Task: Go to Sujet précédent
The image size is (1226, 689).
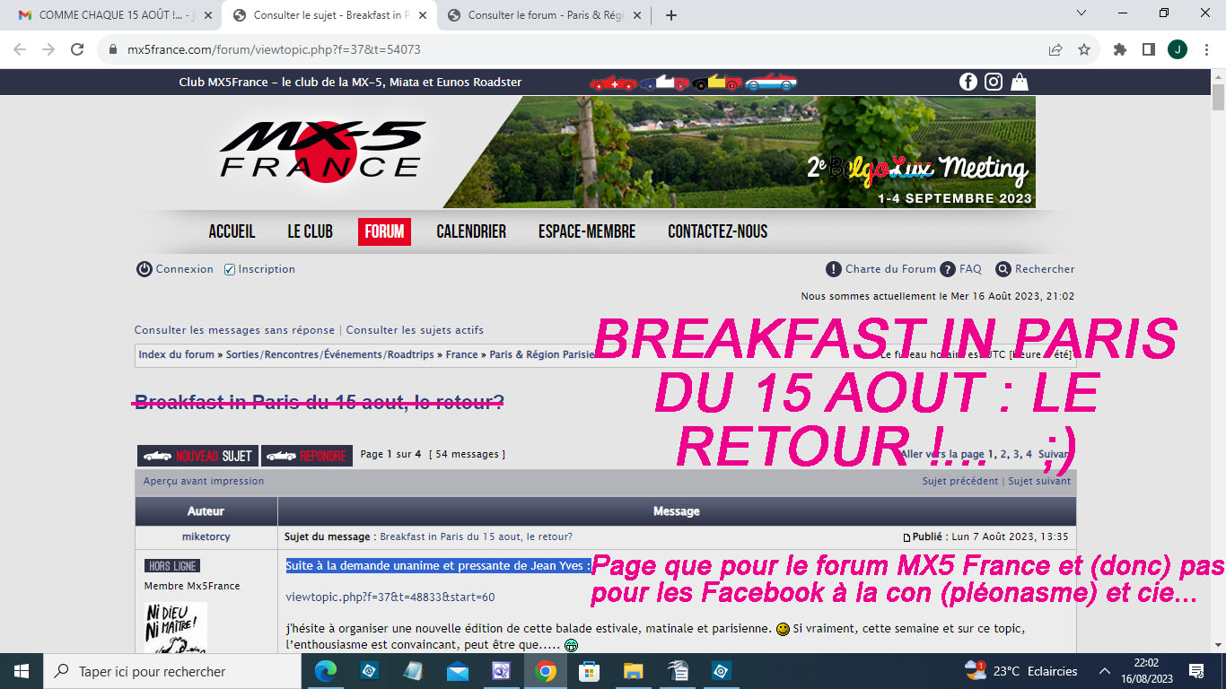Action: pos(960,481)
